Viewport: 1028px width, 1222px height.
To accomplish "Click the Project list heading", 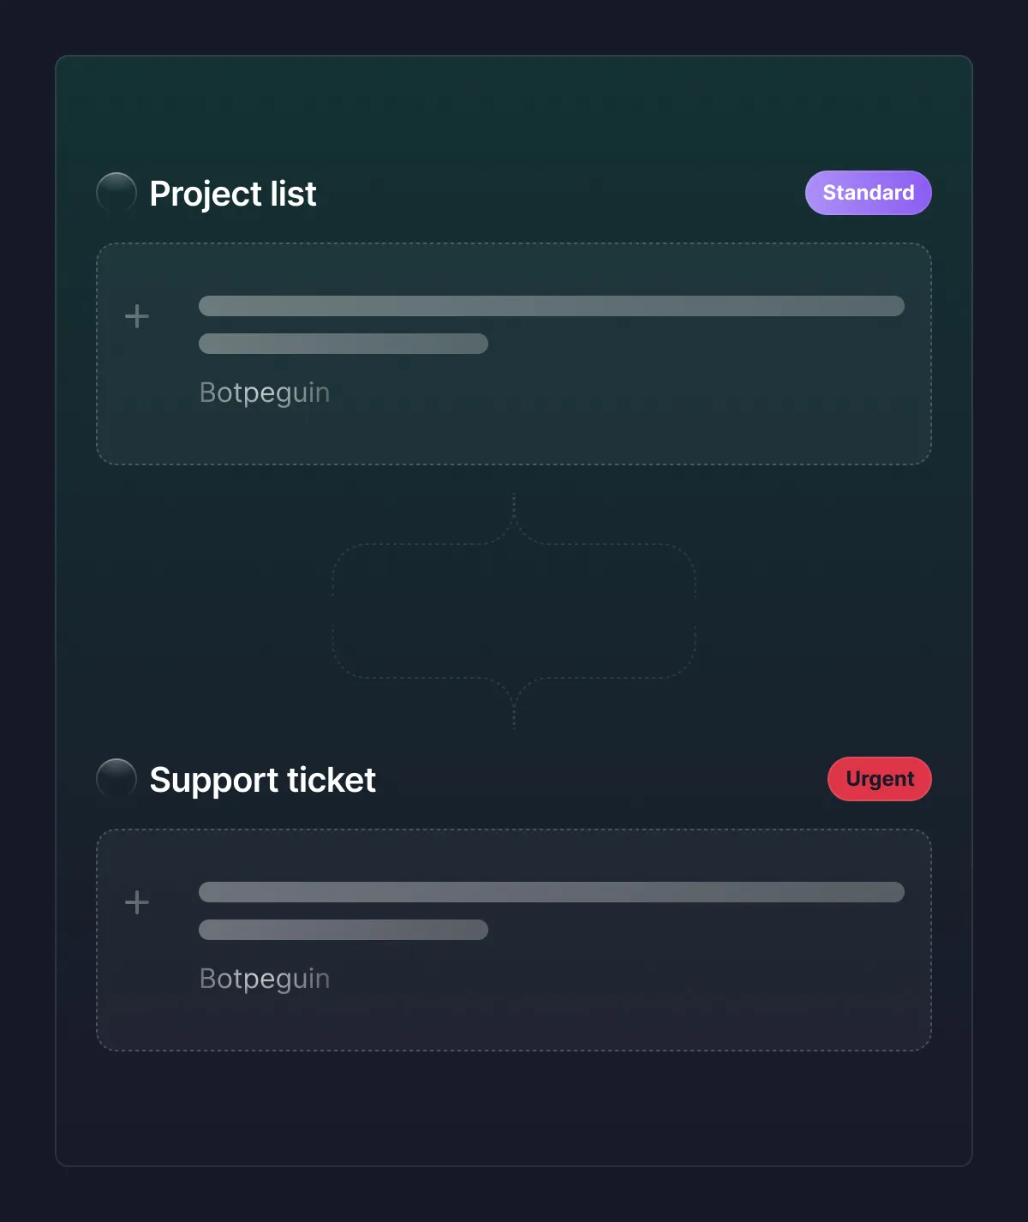I will (x=233, y=194).
